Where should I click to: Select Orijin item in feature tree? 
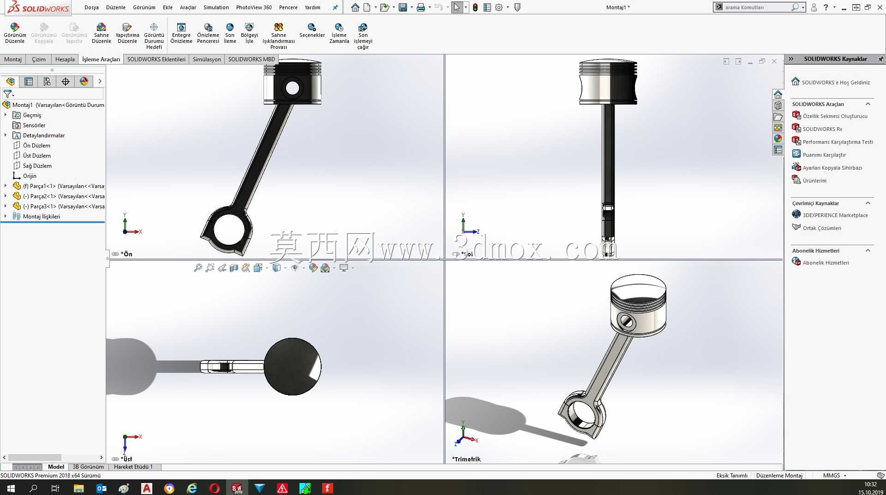(30, 176)
